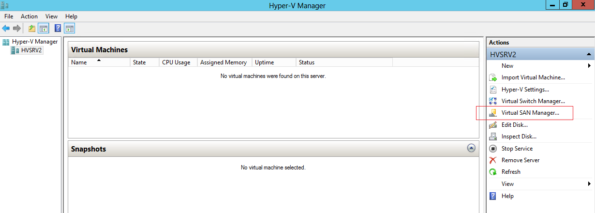Restore down the Hyper-V Manager window
The width and height of the screenshot is (595, 213).
point(565,4)
